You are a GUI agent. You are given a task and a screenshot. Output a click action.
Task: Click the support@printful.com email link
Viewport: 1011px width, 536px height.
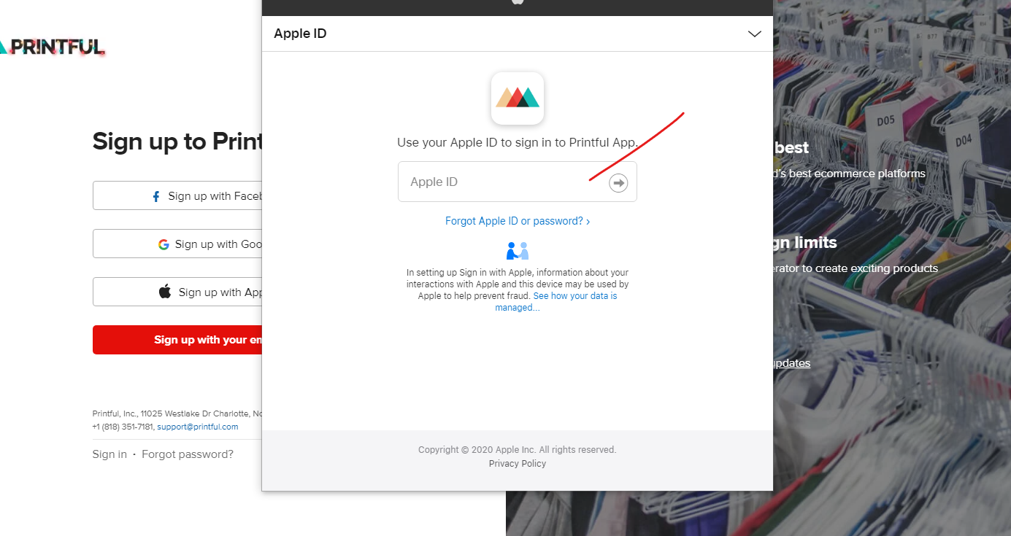coord(198,427)
